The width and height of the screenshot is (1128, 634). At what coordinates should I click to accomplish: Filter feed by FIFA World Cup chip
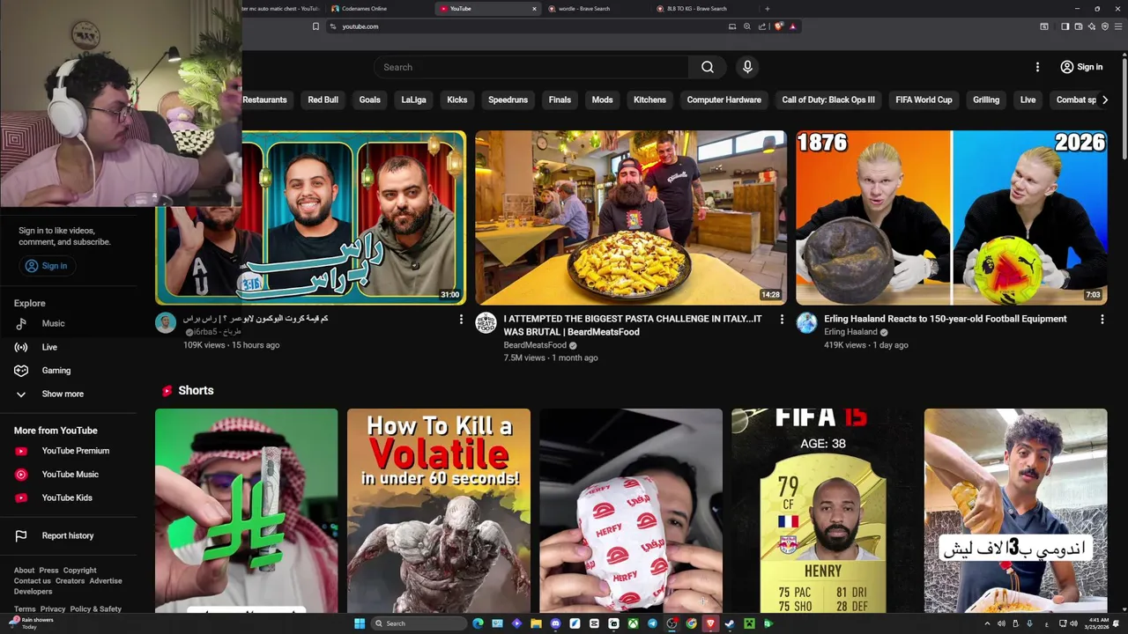pos(924,100)
